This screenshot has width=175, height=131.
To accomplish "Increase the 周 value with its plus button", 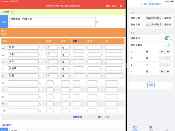I will (x=168, y=72).
